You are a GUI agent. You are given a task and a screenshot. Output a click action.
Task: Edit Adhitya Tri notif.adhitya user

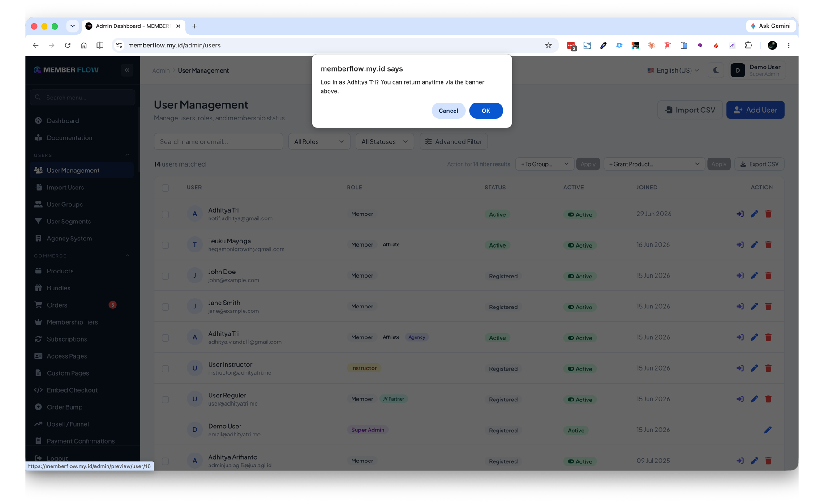tap(755, 214)
